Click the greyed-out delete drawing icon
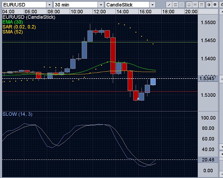The width and height of the screenshot is (223, 178). (x=182, y=5)
